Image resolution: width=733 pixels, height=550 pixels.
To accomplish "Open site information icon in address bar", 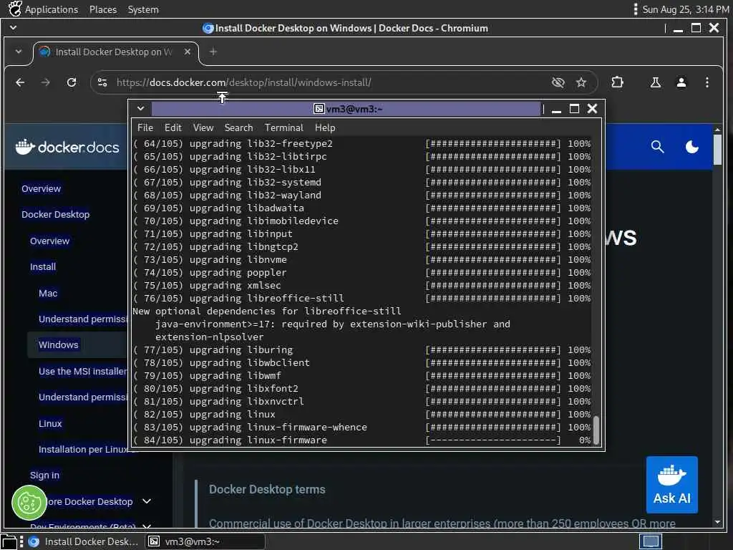I will point(102,83).
